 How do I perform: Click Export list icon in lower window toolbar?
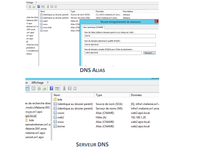(x=44, y=88)
